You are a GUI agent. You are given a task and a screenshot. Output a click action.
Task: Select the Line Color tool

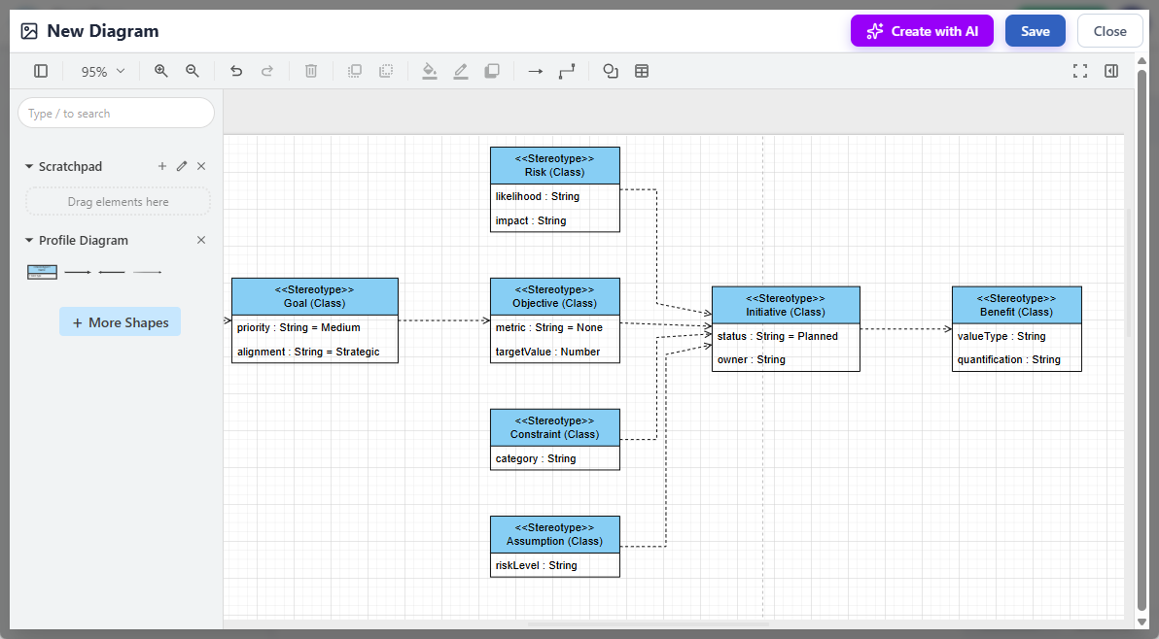461,70
